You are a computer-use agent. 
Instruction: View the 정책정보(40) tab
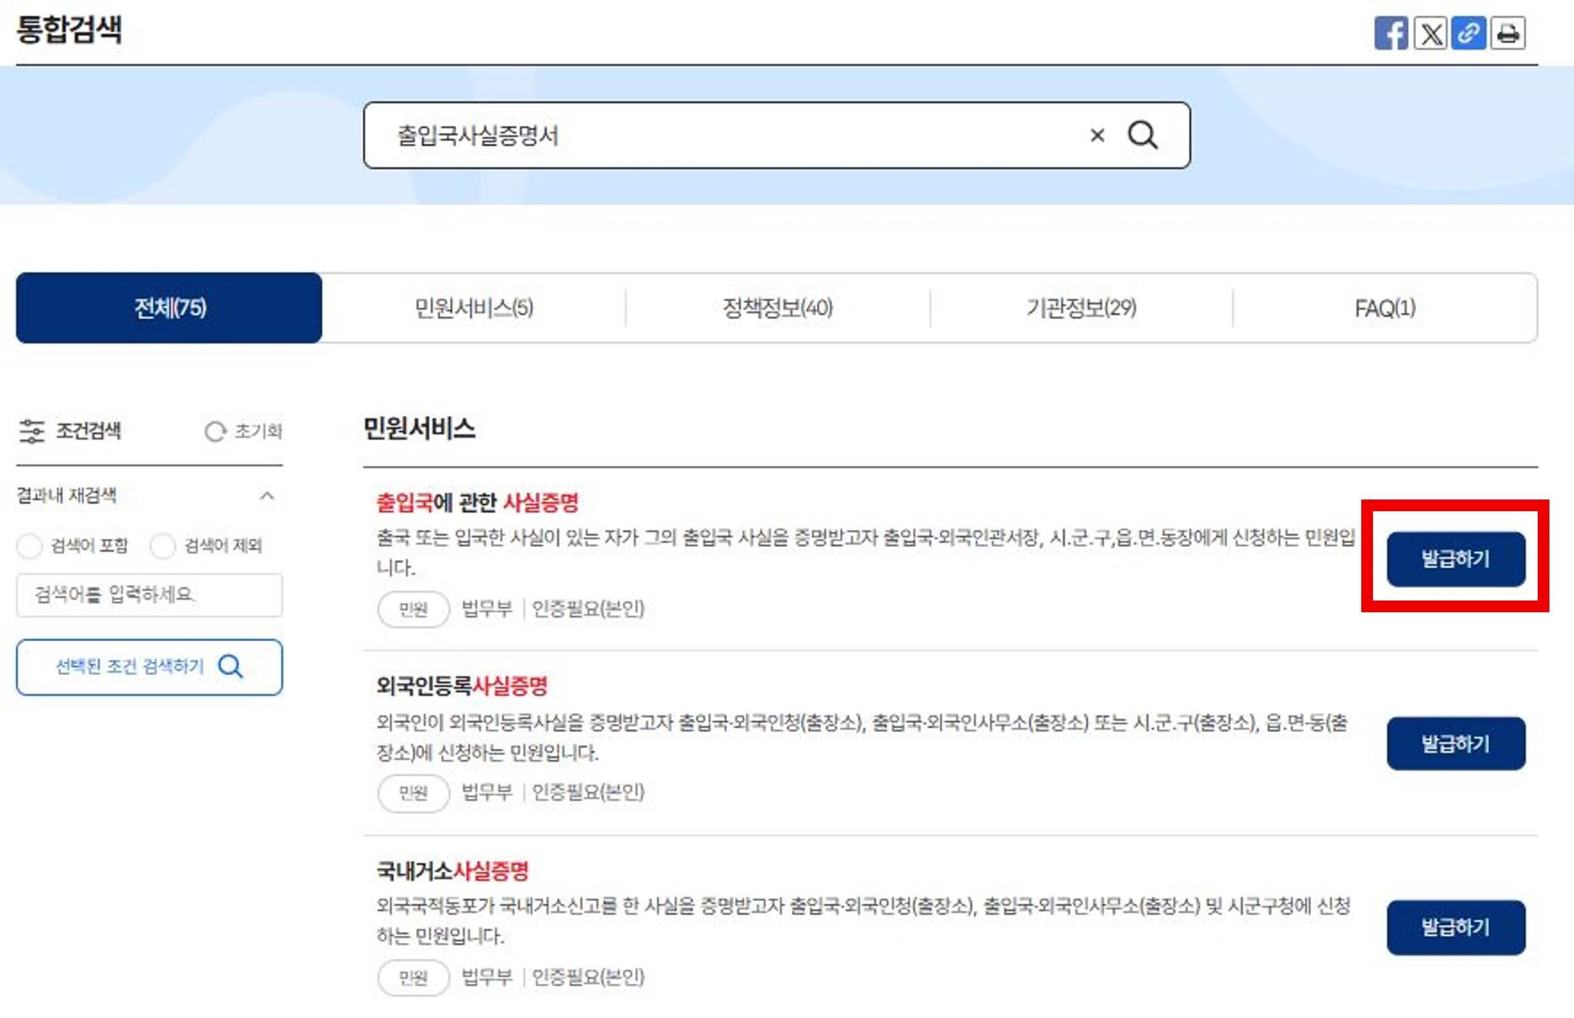coord(777,308)
